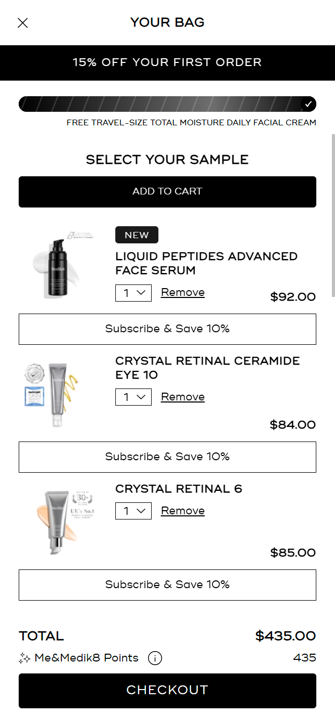Subscribe & Save 10% on Crystal Retinal 6

[x=167, y=585]
